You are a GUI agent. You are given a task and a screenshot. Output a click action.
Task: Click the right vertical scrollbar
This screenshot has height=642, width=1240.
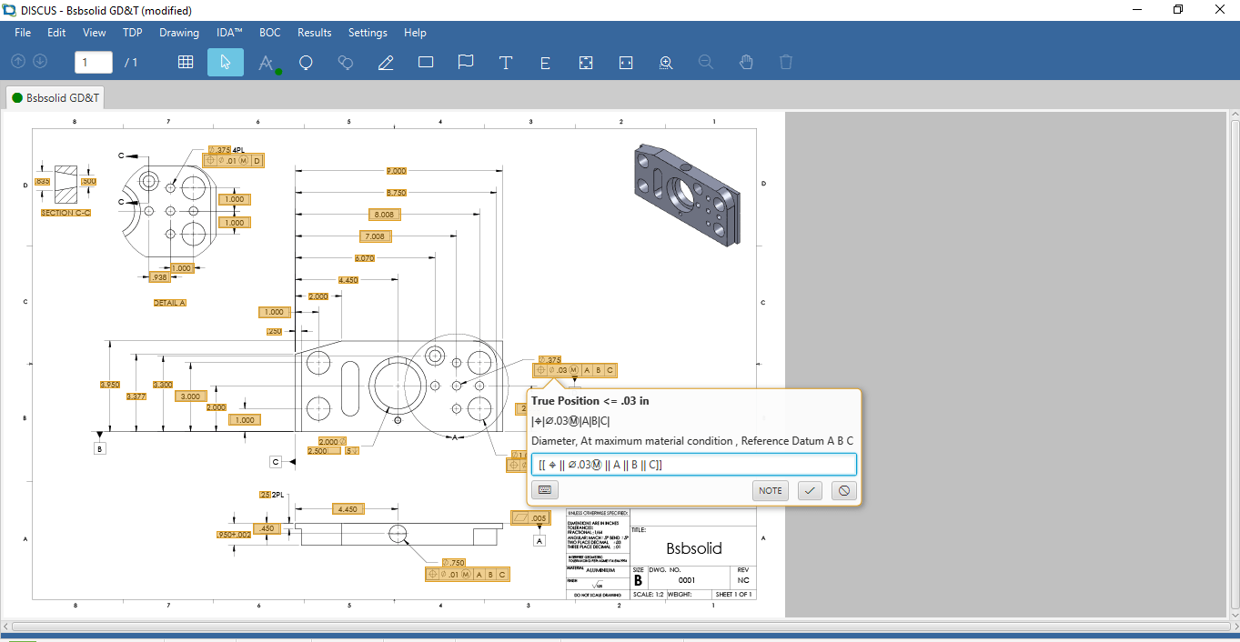(1234, 364)
